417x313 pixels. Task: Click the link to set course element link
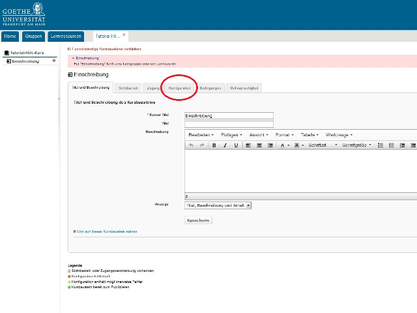coord(106,231)
